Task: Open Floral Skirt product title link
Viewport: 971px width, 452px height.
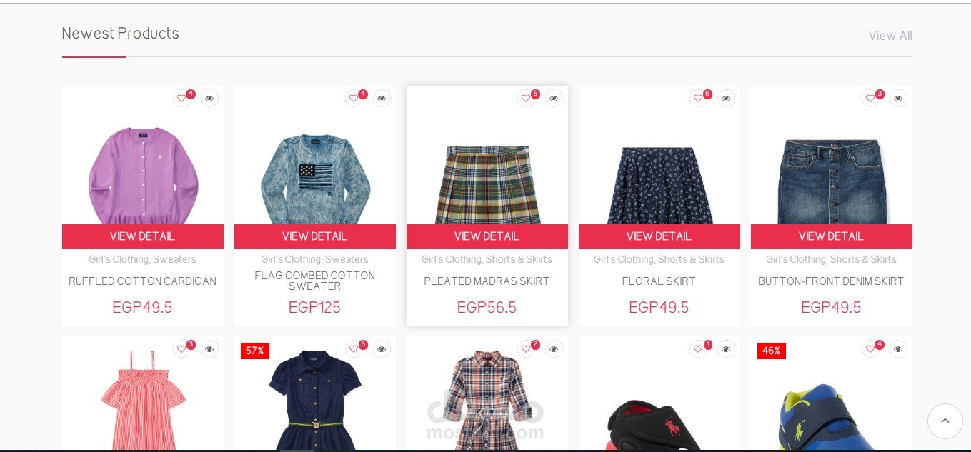Action: (659, 281)
